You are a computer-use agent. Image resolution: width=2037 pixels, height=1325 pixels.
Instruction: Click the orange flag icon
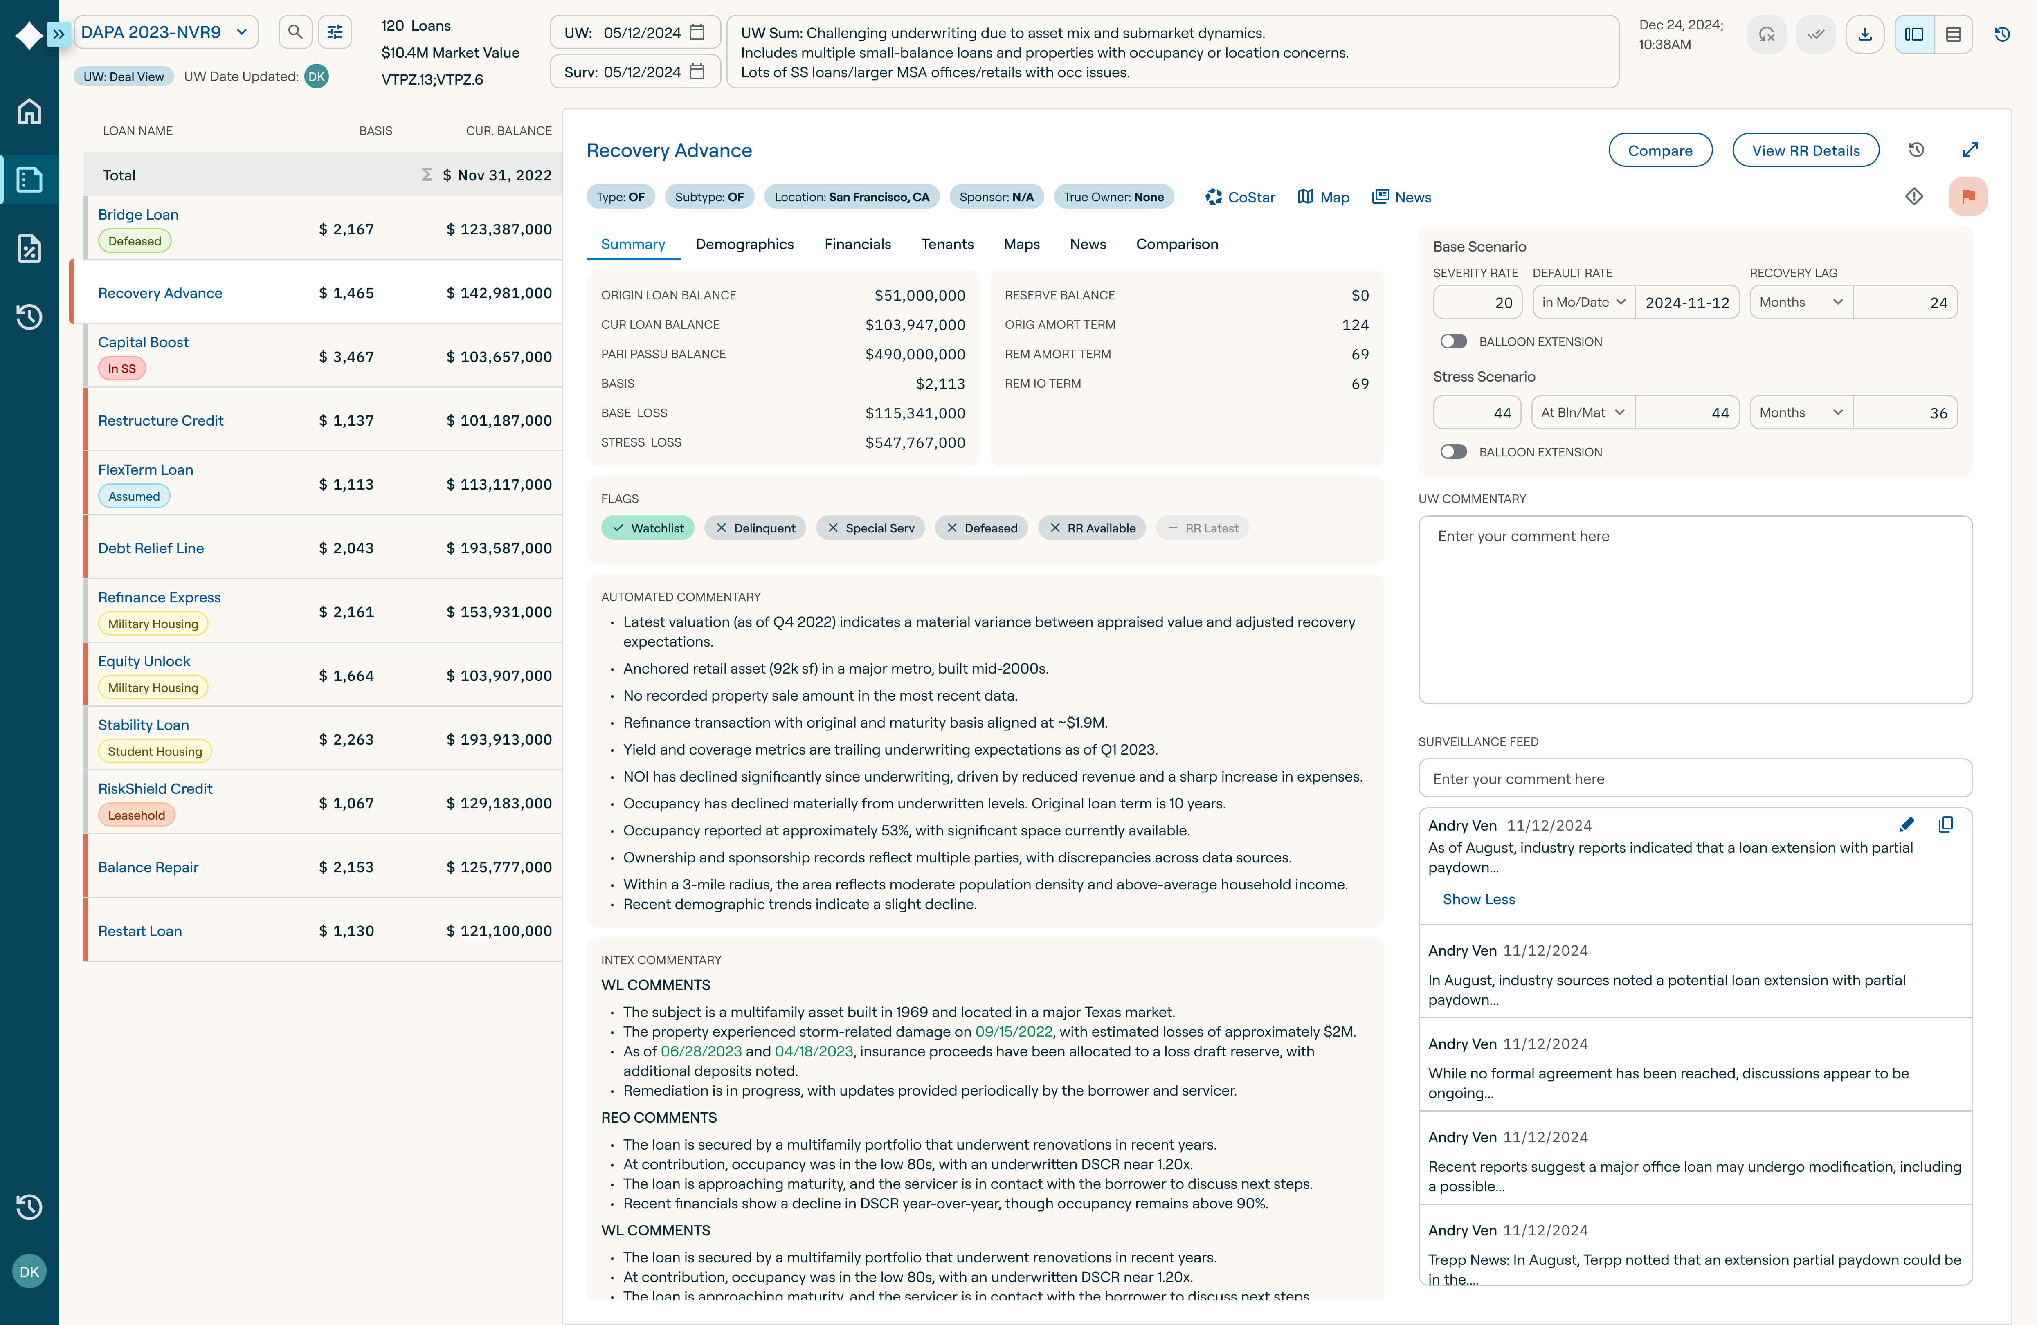1968,196
